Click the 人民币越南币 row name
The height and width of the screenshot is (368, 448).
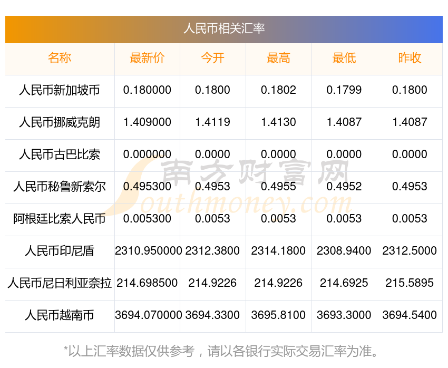(60, 315)
